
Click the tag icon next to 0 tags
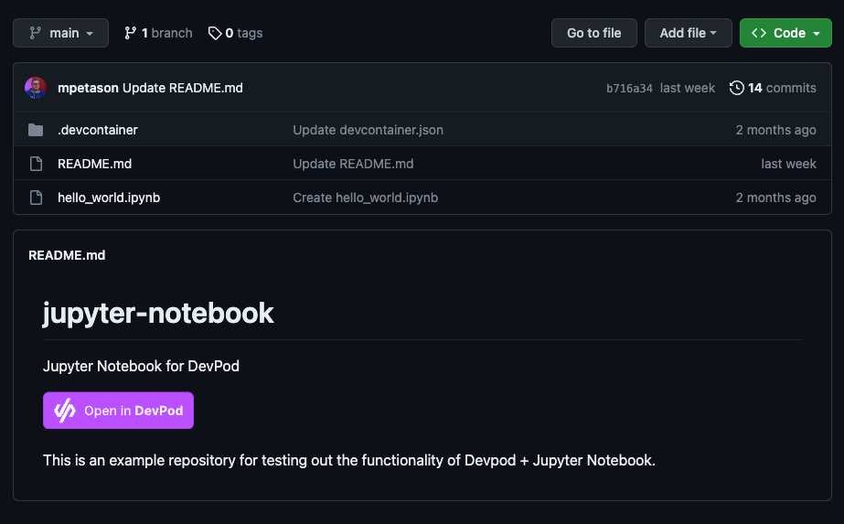[215, 34]
